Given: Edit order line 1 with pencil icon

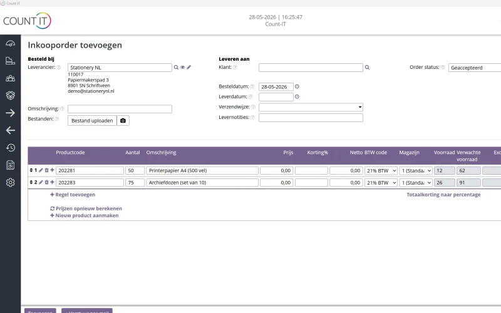Looking at the screenshot, I should pos(41,170).
